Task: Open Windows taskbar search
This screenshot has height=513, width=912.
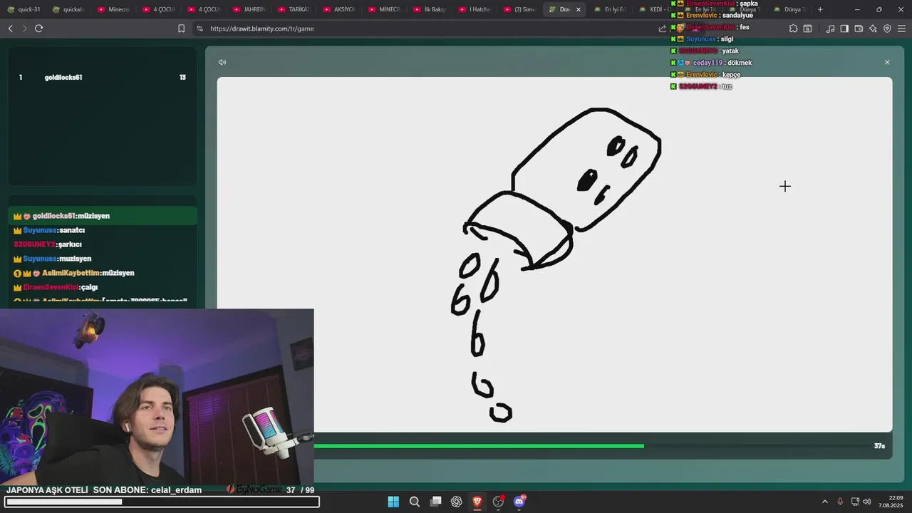Action: click(414, 502)
